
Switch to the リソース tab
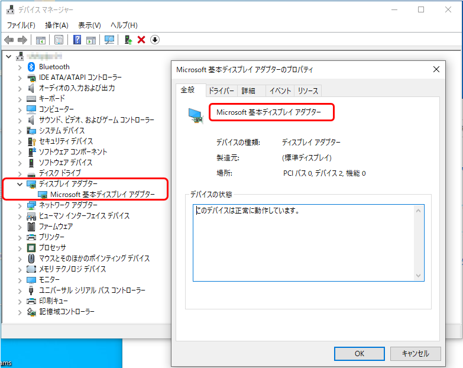pos(307,91)
